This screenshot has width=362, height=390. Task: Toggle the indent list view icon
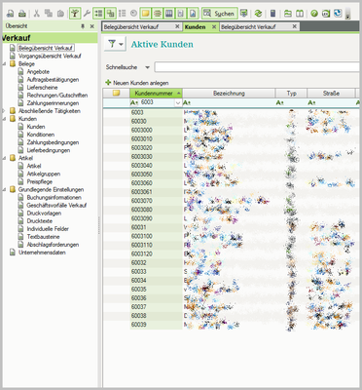pyautogui.click(x=98, y=14)
